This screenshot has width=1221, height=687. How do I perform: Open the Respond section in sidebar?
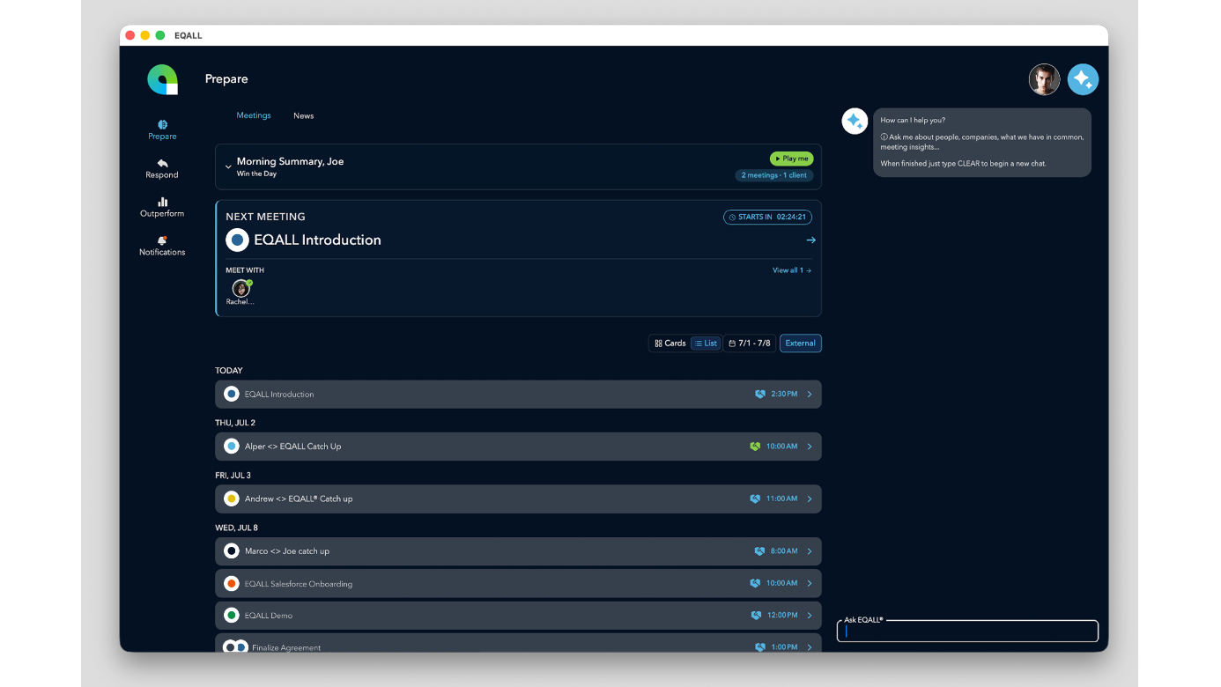point(162,169)
